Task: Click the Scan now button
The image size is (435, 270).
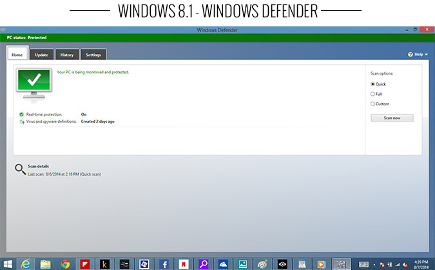Action: 392,118
